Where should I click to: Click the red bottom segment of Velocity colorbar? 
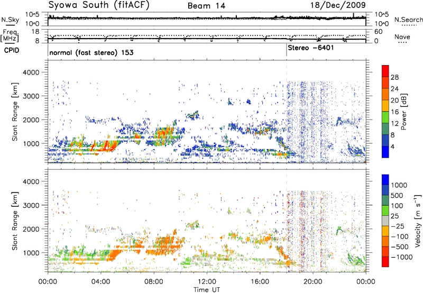tap(385, 262)
